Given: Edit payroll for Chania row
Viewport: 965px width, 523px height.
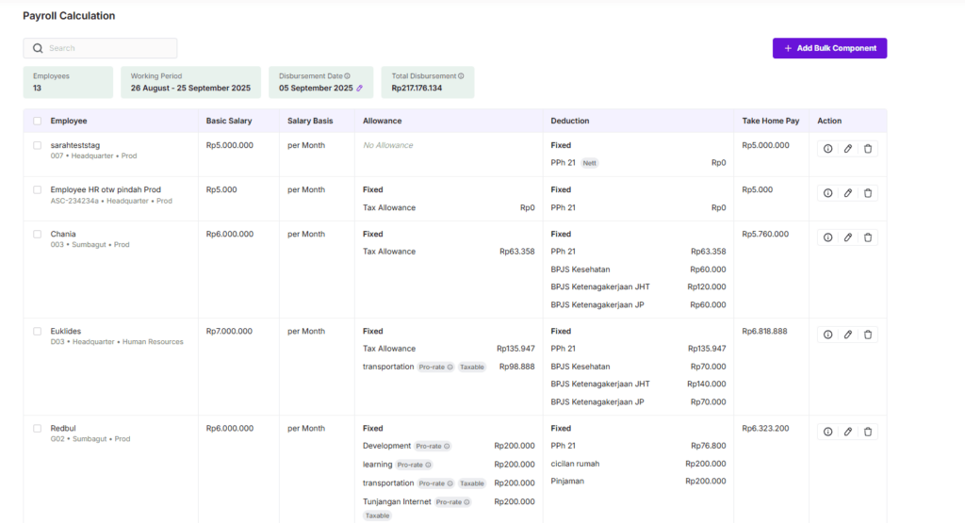Looking at the screenshot, I should click(x=847, y=237).
